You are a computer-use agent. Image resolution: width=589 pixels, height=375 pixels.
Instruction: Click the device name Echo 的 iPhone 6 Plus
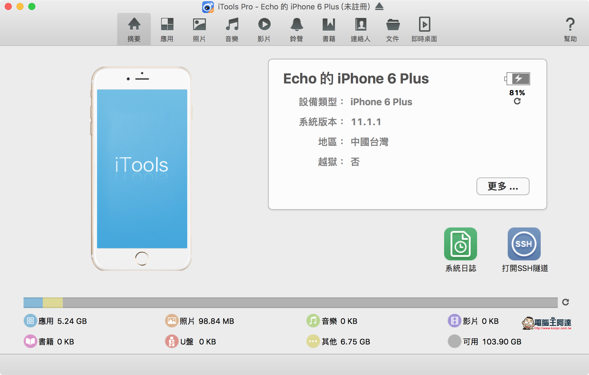(356, 79)
